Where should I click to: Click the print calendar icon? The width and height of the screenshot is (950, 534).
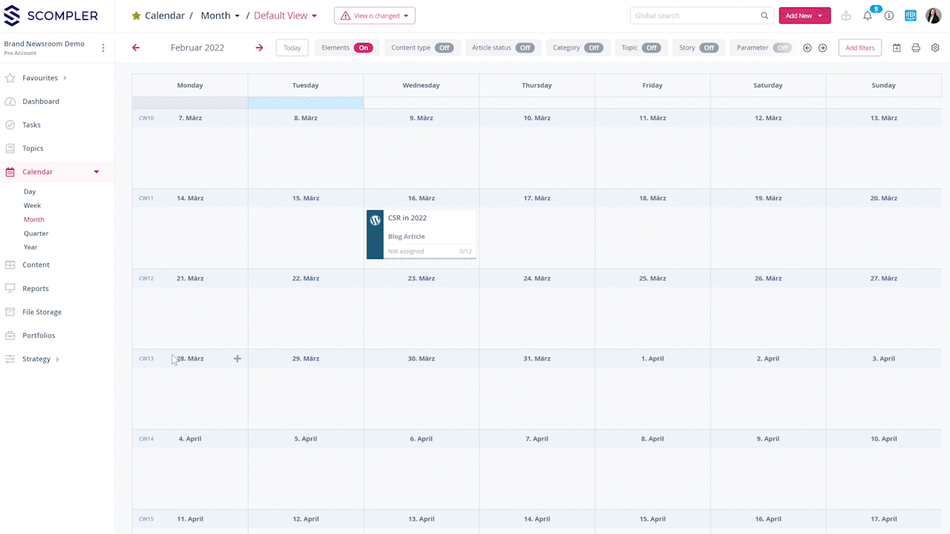[x=916, y=47]
